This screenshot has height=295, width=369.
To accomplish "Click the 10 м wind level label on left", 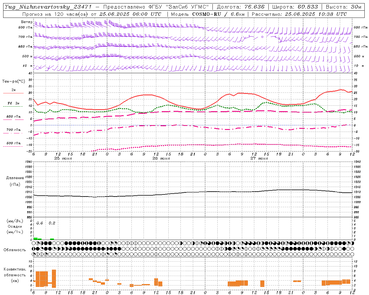I will tap(28, 66).
